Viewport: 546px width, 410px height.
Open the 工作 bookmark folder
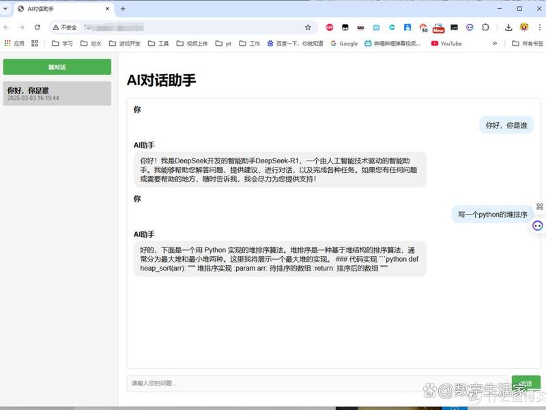click(x=250, y=43)
